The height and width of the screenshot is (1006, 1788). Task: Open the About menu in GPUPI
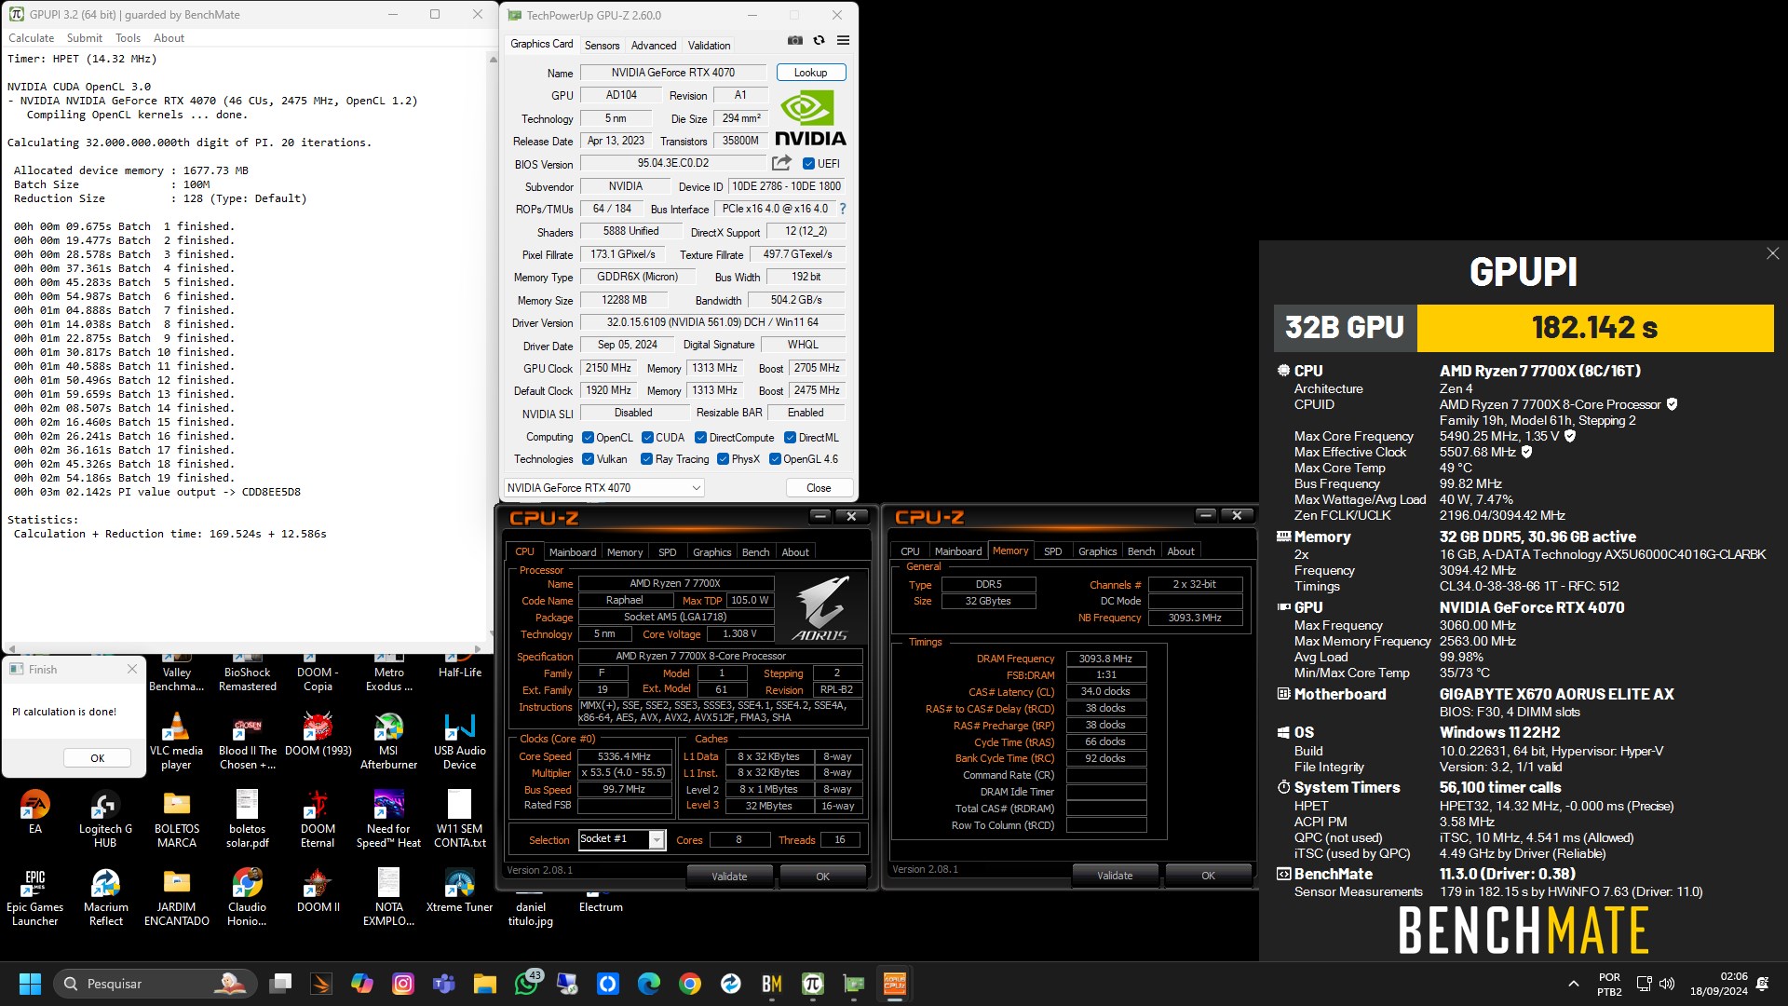tap(169, 38)
